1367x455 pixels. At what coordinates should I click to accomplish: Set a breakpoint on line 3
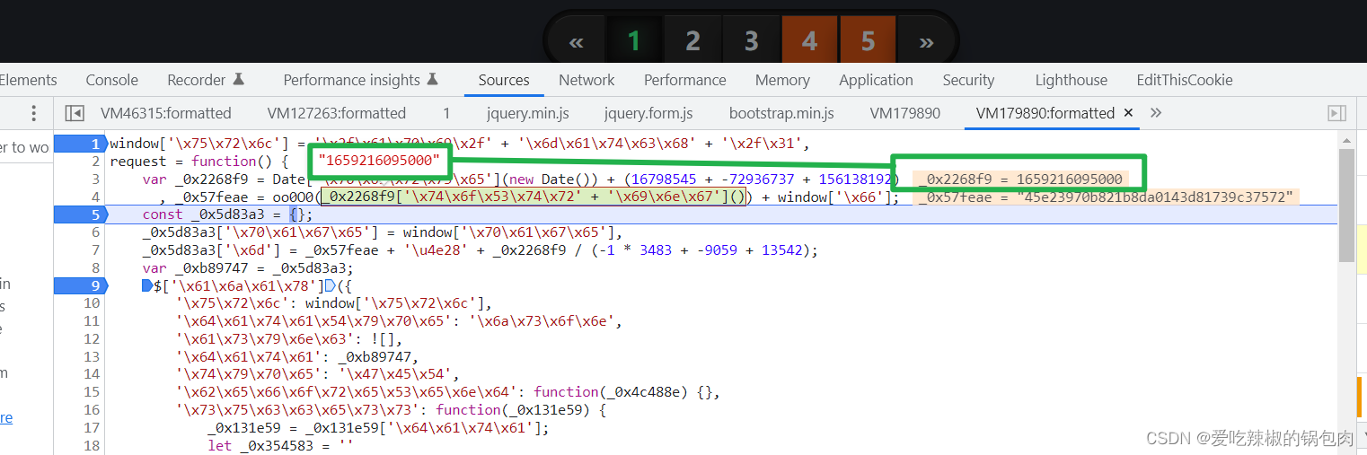94,179
